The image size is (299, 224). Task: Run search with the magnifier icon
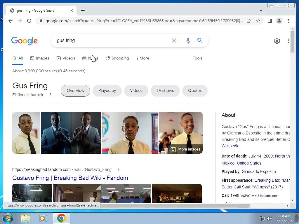click(200, 40)
